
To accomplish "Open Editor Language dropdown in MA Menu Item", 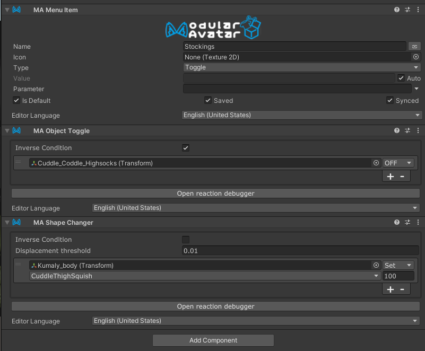I will 302,115.
